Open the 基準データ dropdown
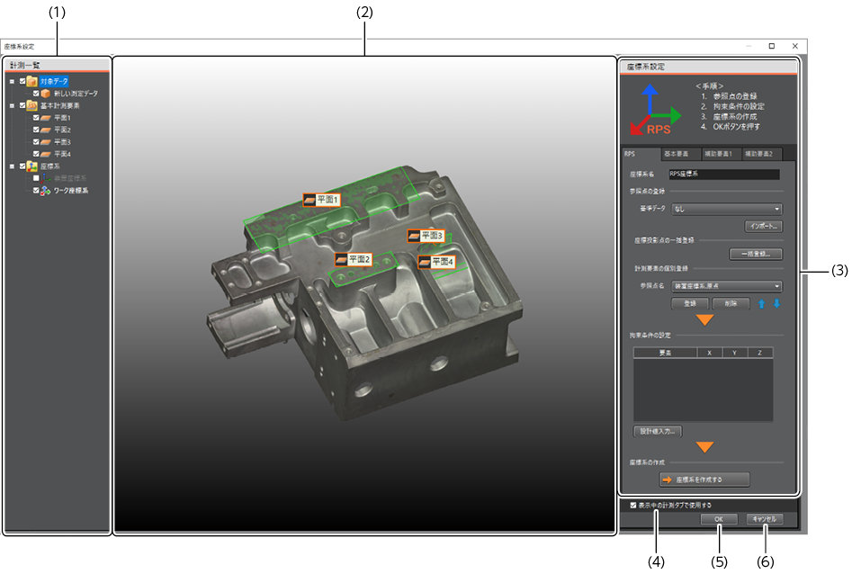Image resolution: width=852 pixels, height=574 pixels. pos(725,209)
